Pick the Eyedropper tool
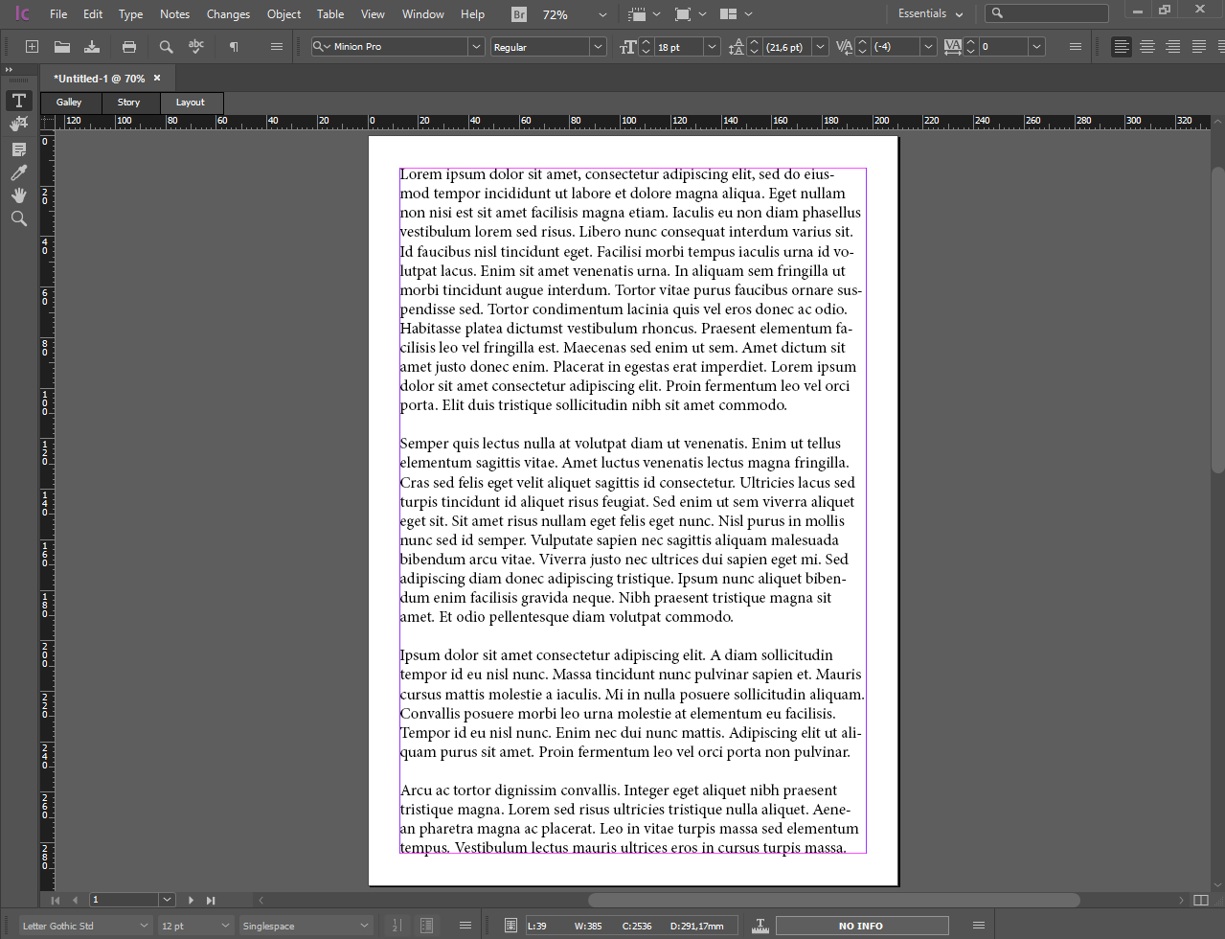This screenshot has height=939, width=1225. click(x=18, y=172)
